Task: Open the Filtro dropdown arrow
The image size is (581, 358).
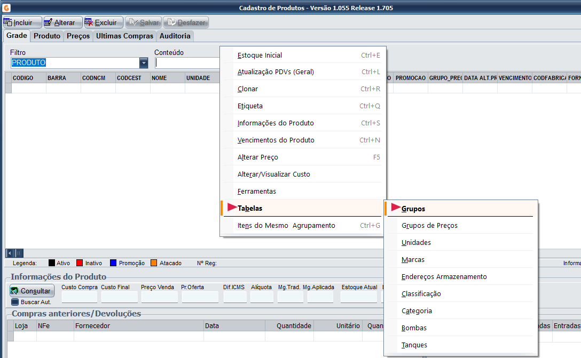Action: pyautogui.click(x=144, y=63)
